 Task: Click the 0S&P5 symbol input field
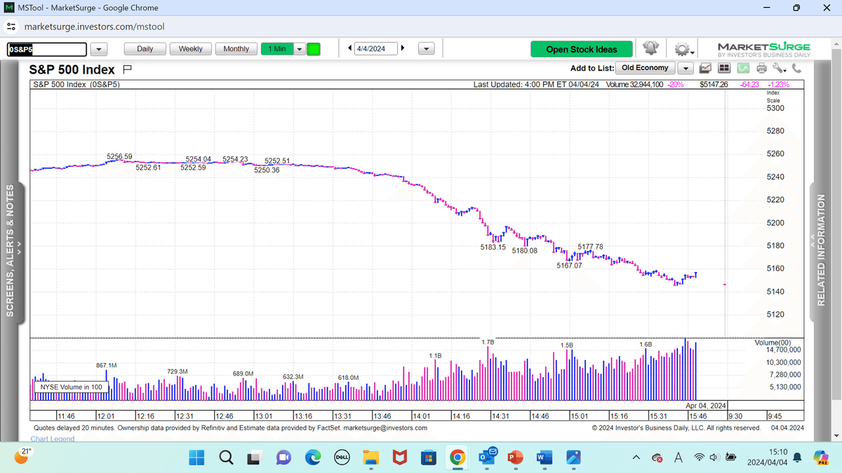(x=46, y=49)
